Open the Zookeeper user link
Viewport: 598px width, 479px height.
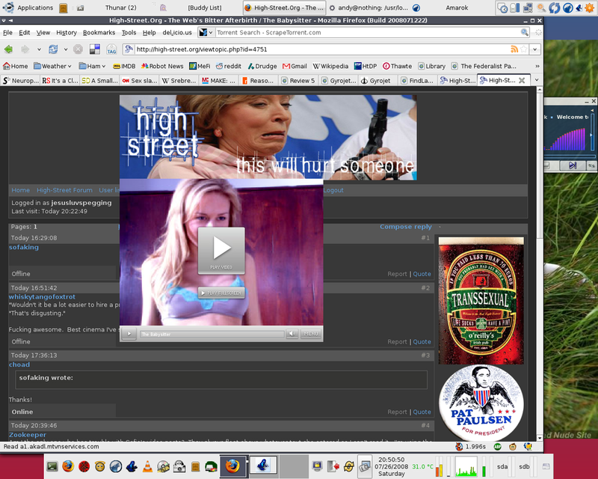28,435
